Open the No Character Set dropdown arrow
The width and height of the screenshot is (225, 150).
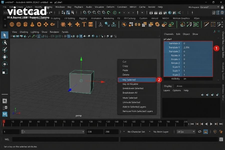click(124, 131)
